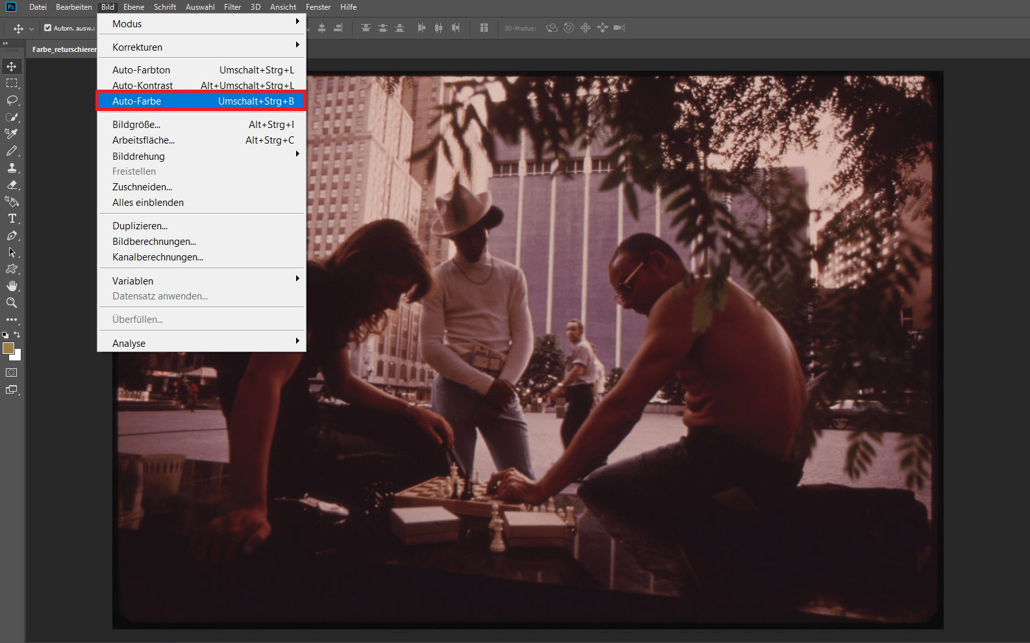
Task: Select the Eraser tool
Action: pyautogui.click(x=12, y=184)
